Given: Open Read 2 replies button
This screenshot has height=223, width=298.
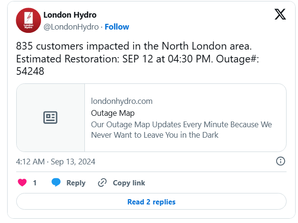Looking at the screenshot, I should (151, 202).
